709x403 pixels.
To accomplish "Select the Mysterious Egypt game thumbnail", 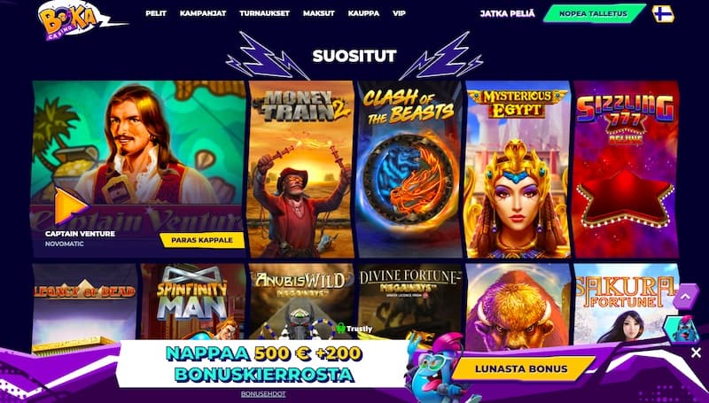I will click(x=518, y=169).
